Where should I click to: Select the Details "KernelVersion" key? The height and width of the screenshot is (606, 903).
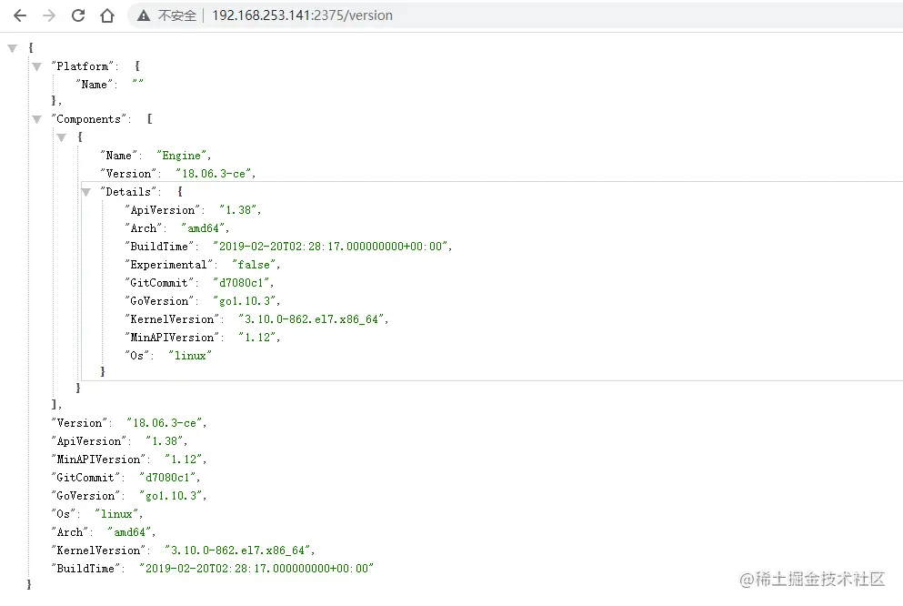[x=171, y=319]
